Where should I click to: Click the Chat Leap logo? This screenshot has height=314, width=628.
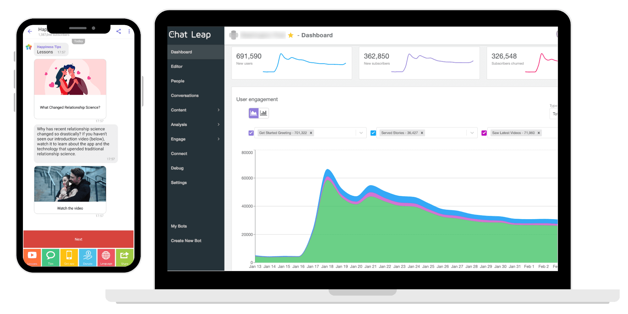click(190, 35)
